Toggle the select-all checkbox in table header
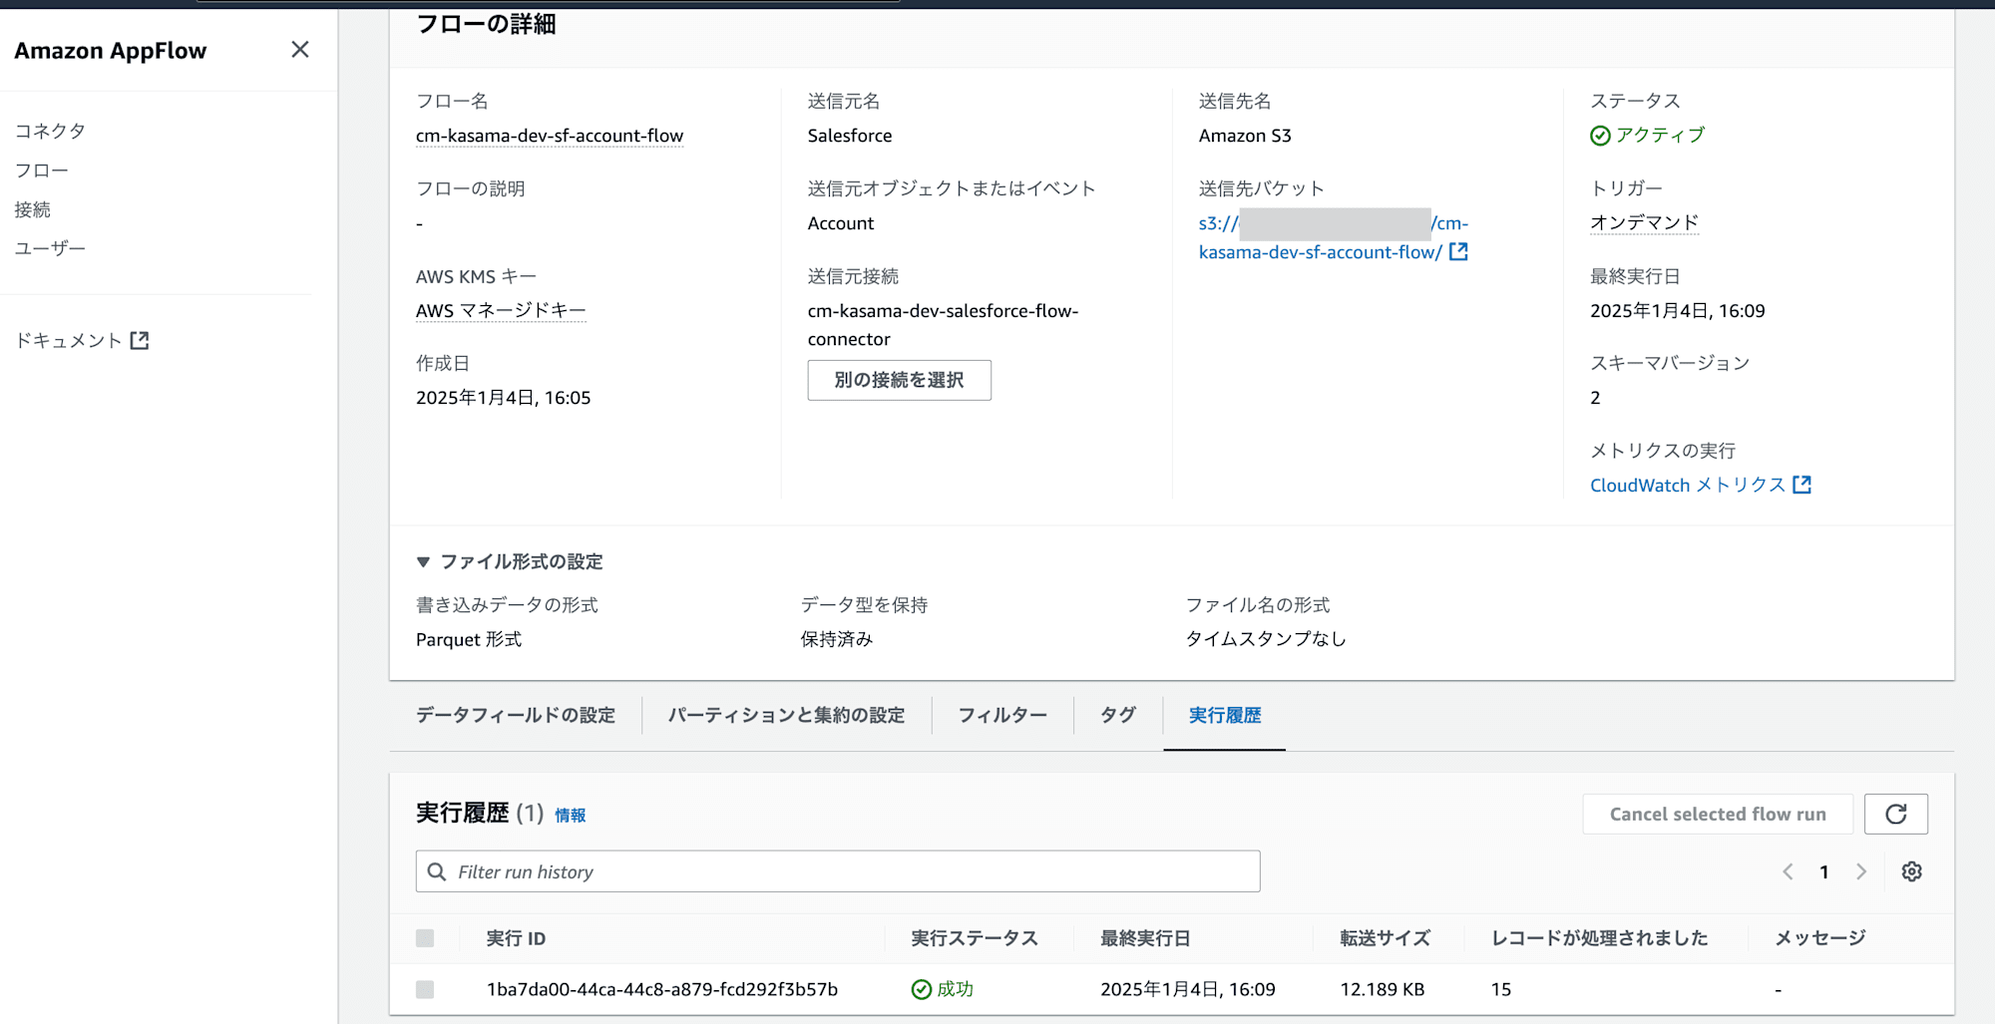This screenshot has height=1024, width=1995. [x=425, y=938]
